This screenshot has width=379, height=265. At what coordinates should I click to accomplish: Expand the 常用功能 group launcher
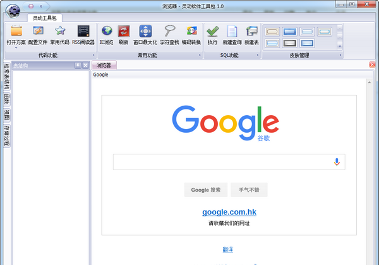(x=200, y=55)
